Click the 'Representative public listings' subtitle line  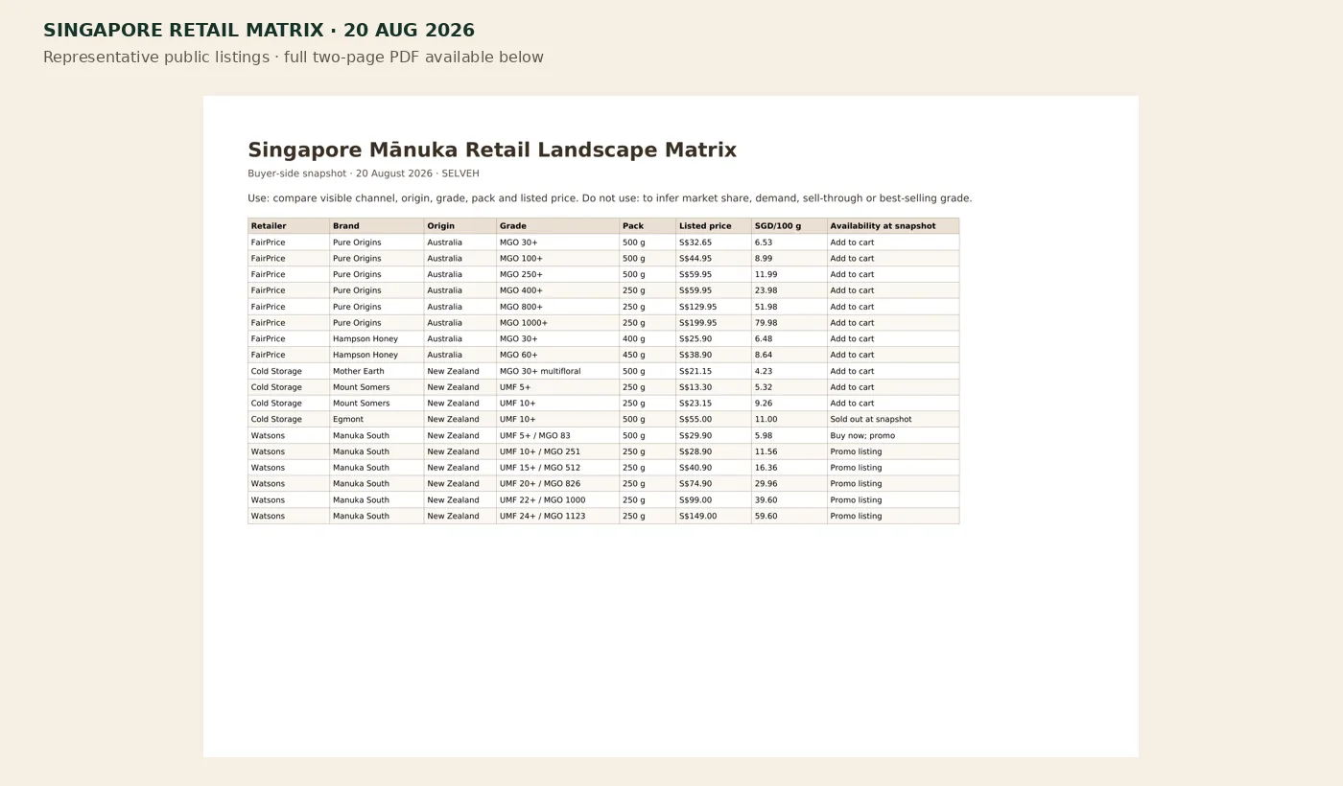click(294, 58)
